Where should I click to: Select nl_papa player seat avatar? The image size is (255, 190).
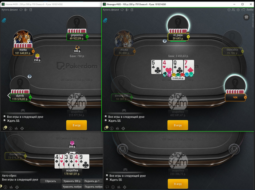[178, 24]
